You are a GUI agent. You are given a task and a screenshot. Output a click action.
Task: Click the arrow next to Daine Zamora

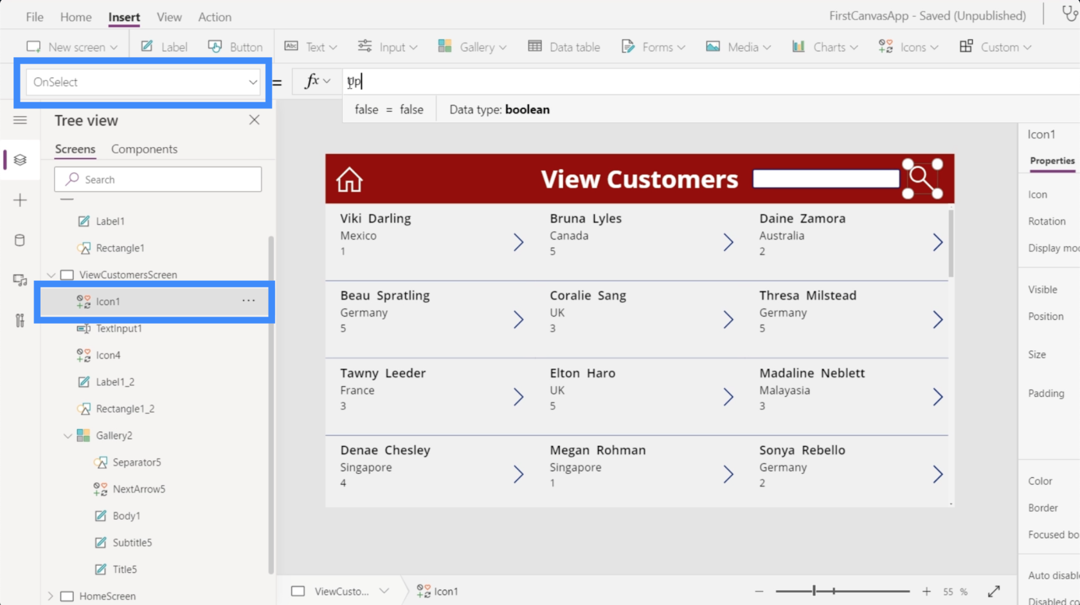coord(938,242)
